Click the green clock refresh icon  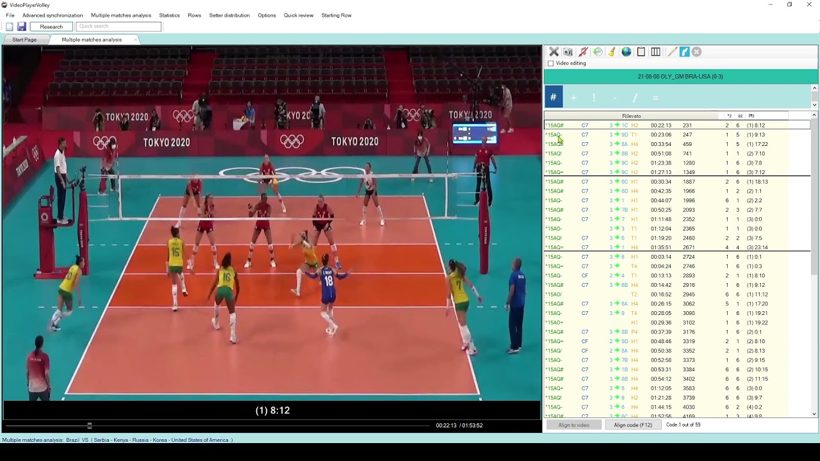[x=597, y=52]
